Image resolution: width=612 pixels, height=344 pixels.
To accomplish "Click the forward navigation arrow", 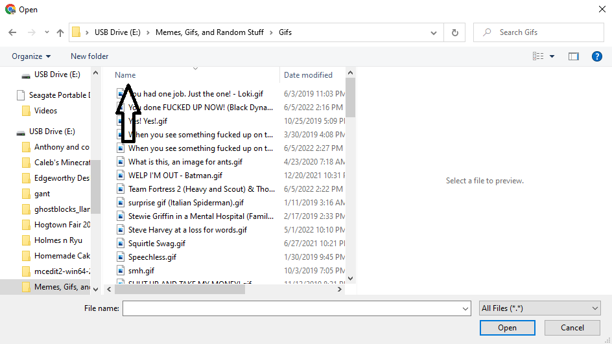I will tap(32, 32).
